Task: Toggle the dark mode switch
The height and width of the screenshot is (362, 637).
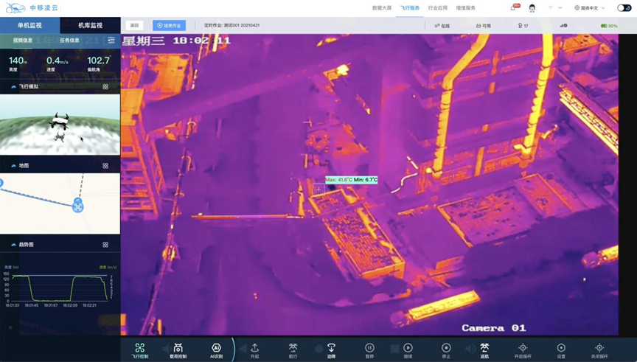Action: (624, 8)
